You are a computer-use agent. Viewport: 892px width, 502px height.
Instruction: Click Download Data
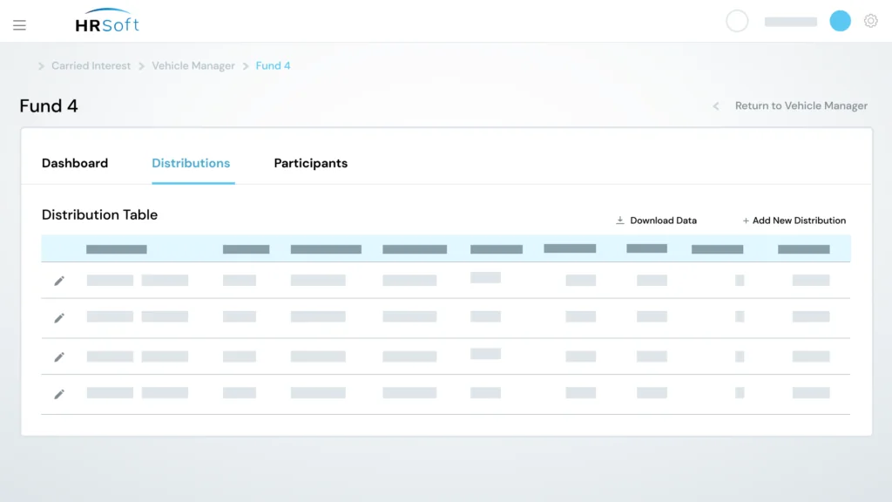(663, 220)
